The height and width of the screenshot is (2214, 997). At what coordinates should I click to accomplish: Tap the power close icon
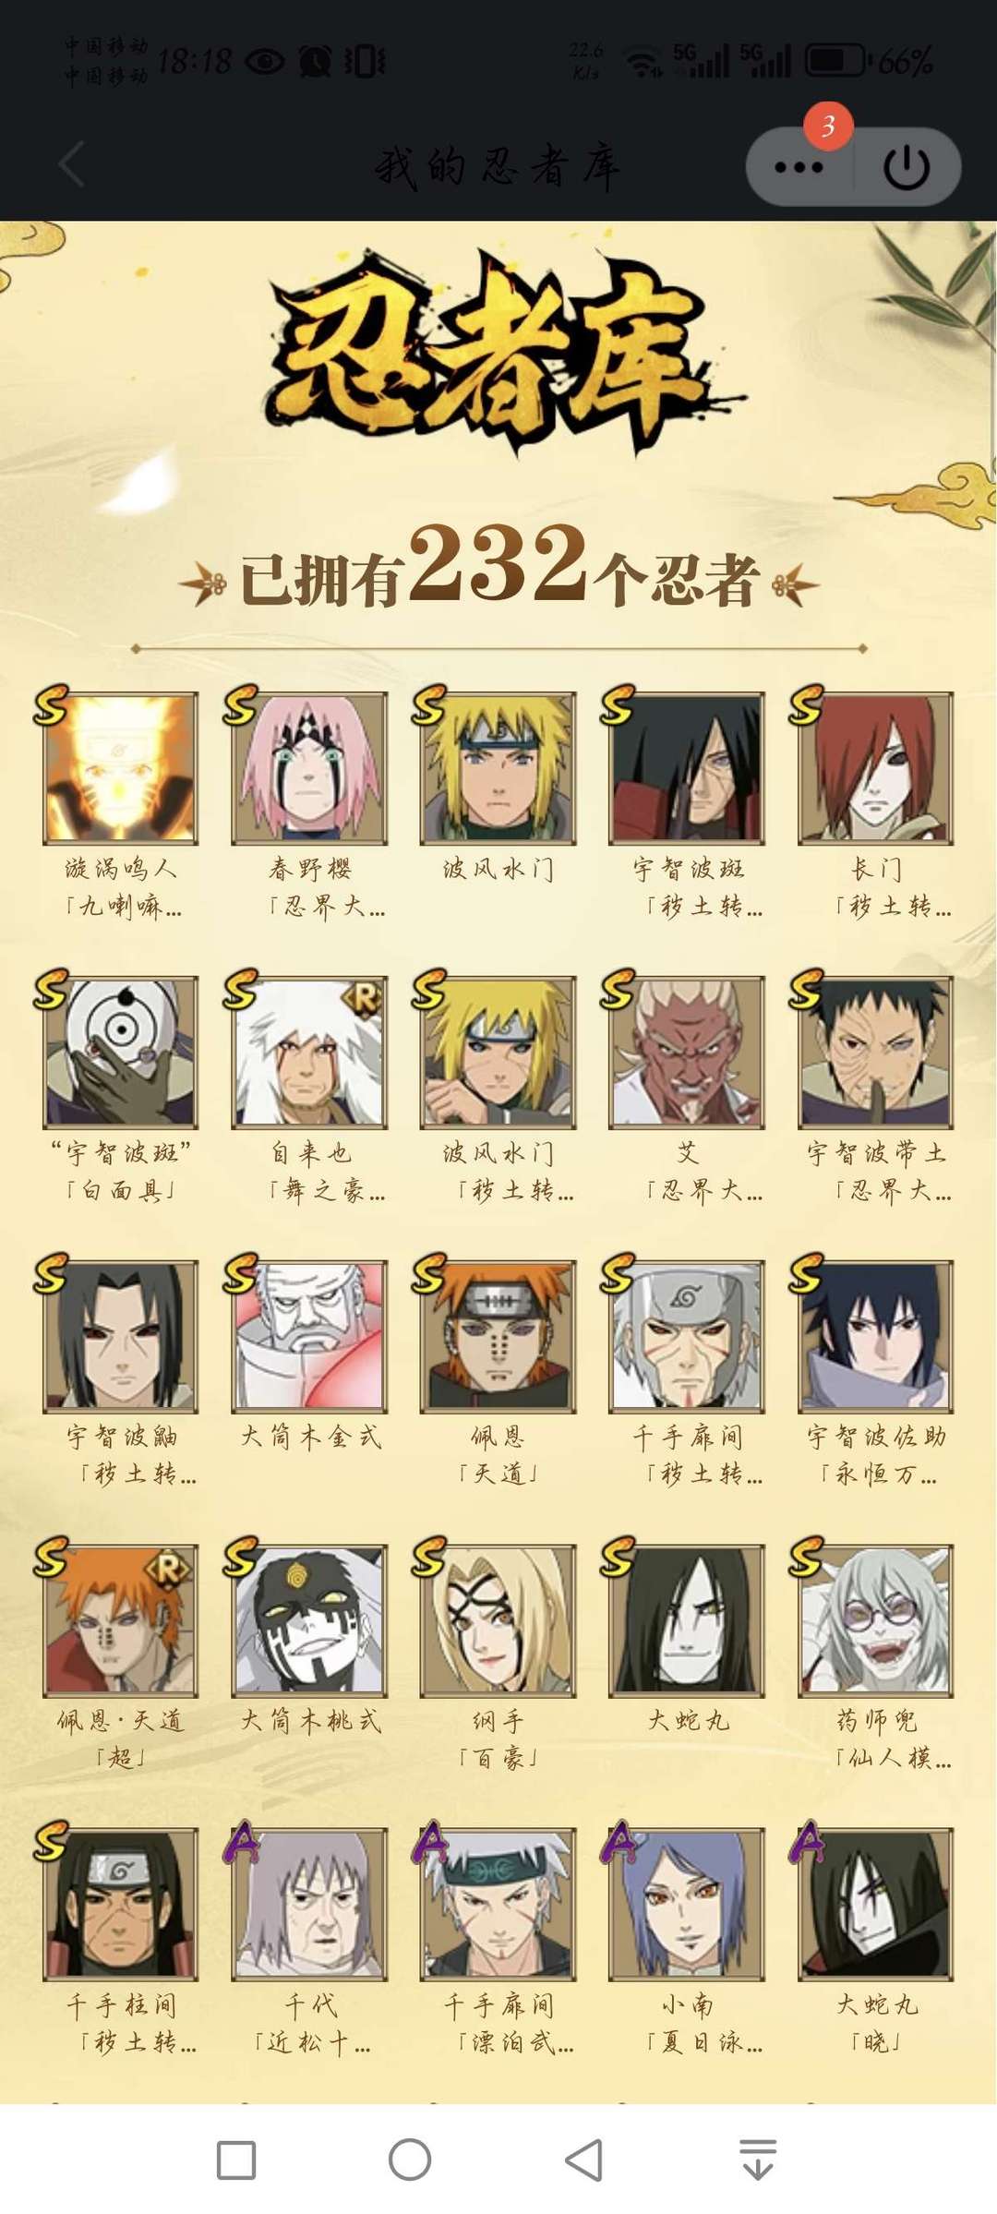pos(907,167)
